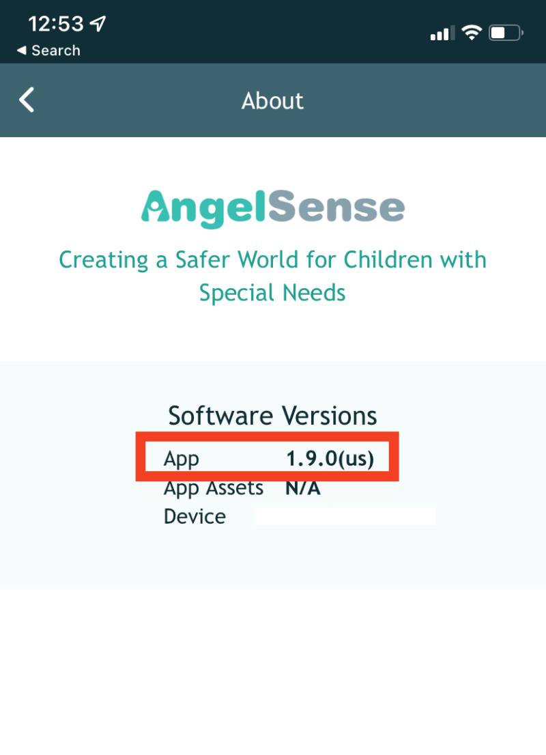Tap the Search back-link arrow icon

click(x=23, y=50)
